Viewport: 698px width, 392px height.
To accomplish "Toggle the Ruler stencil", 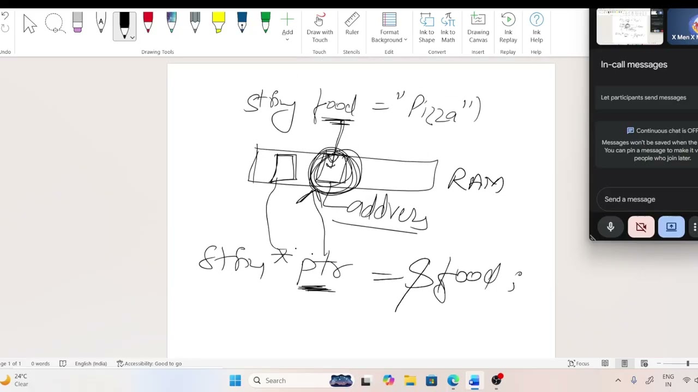I will [x=352, y=25].
